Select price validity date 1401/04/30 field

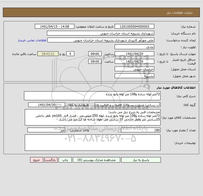click(x=134, y=61)
